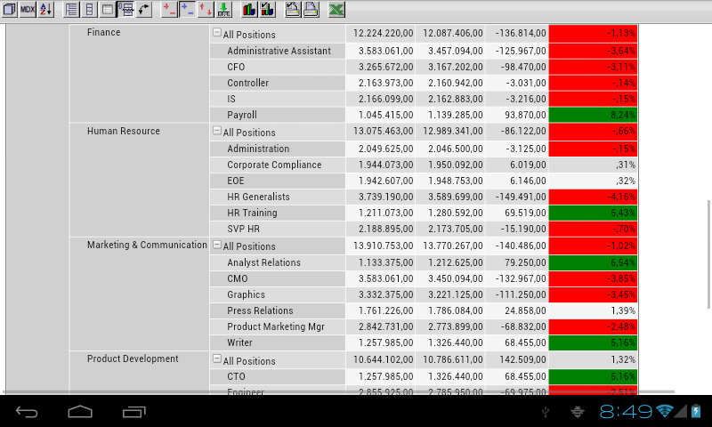This screenshot has height=427, width=712.
Task: Collapse Human Resource All Positions
Action: [217, 131]
